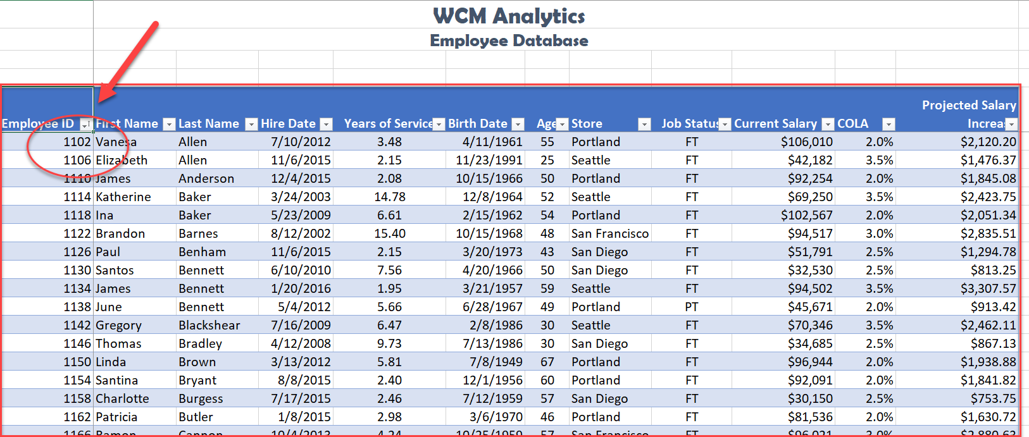
Task: Select the Employee Database subtitle cell
Action: coord(509,41)
